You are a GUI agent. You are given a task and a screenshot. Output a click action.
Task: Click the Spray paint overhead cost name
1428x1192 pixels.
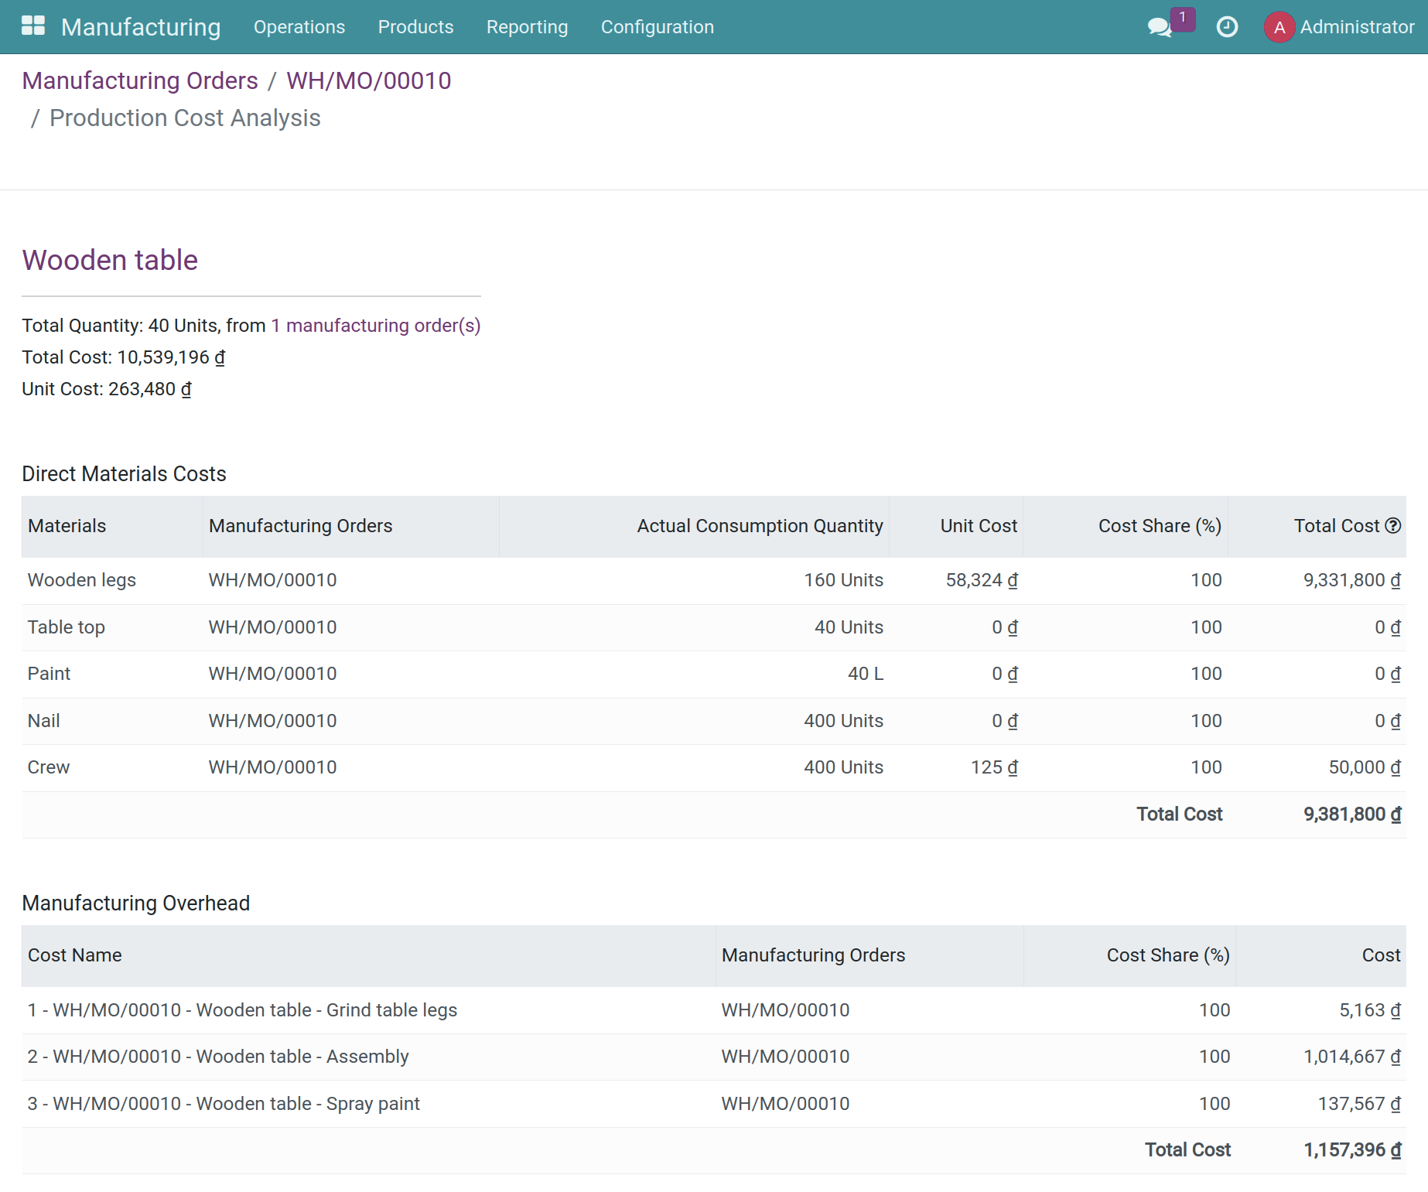click(x=224, y=1104)
